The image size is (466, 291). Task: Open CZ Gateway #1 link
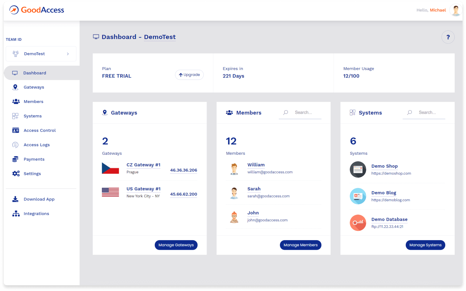(143, 165)
